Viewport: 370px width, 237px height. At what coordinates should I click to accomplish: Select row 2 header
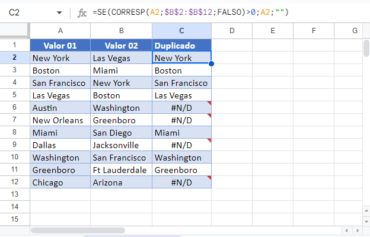(15, 57)
